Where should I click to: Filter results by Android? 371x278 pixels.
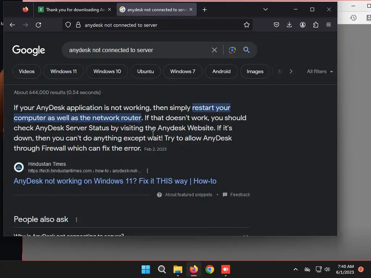coord(221,71)
